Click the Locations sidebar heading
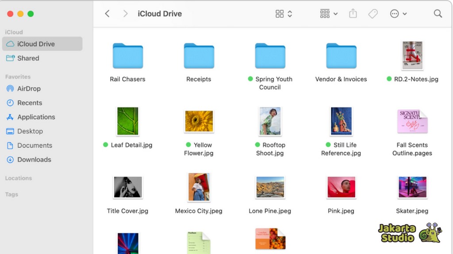This screenshot has height=254, width=453. pyautogui.click(x=19, y=178)
